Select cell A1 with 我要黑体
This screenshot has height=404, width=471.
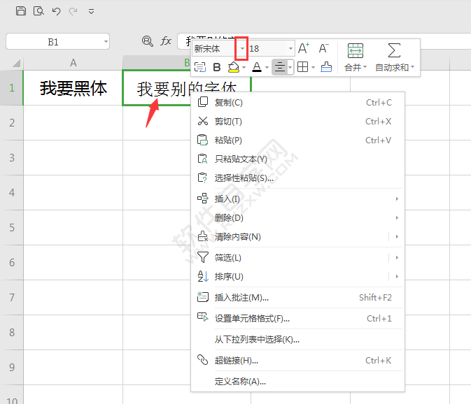[73, 88]
